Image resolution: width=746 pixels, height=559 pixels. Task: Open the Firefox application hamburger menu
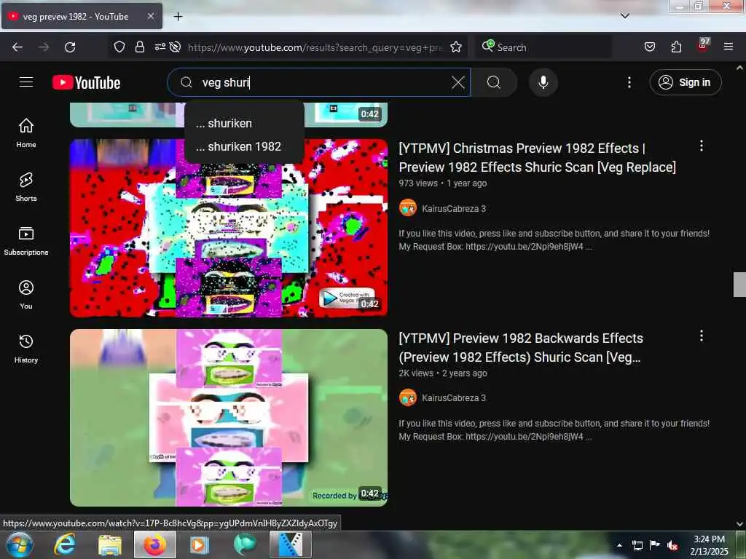pos(729,47)
